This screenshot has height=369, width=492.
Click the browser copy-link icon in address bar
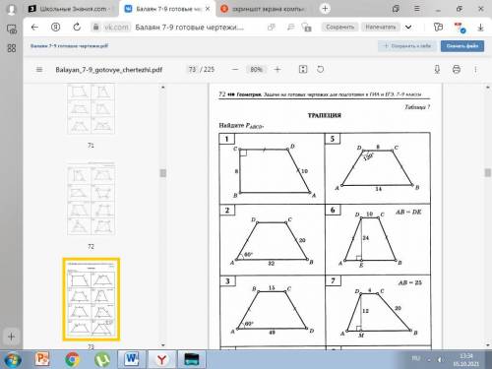tap(272, 28)
